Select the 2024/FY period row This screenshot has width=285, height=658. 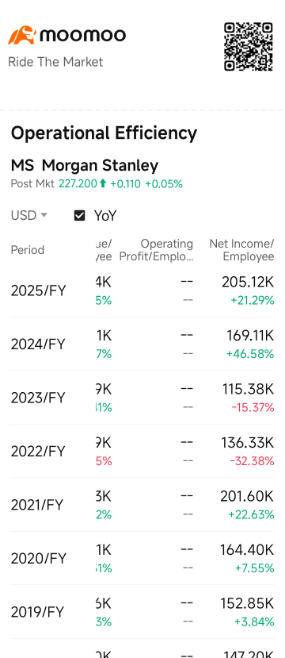coord(142,344)
